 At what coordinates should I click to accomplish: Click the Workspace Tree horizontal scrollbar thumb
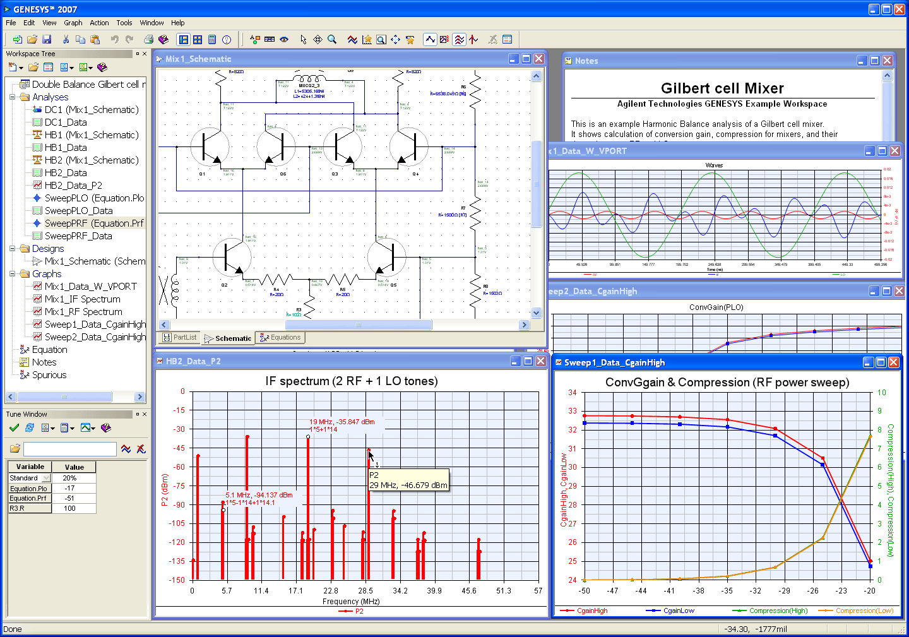point(64,396)
